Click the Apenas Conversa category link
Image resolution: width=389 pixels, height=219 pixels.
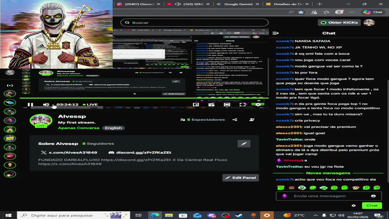[78, 128]
